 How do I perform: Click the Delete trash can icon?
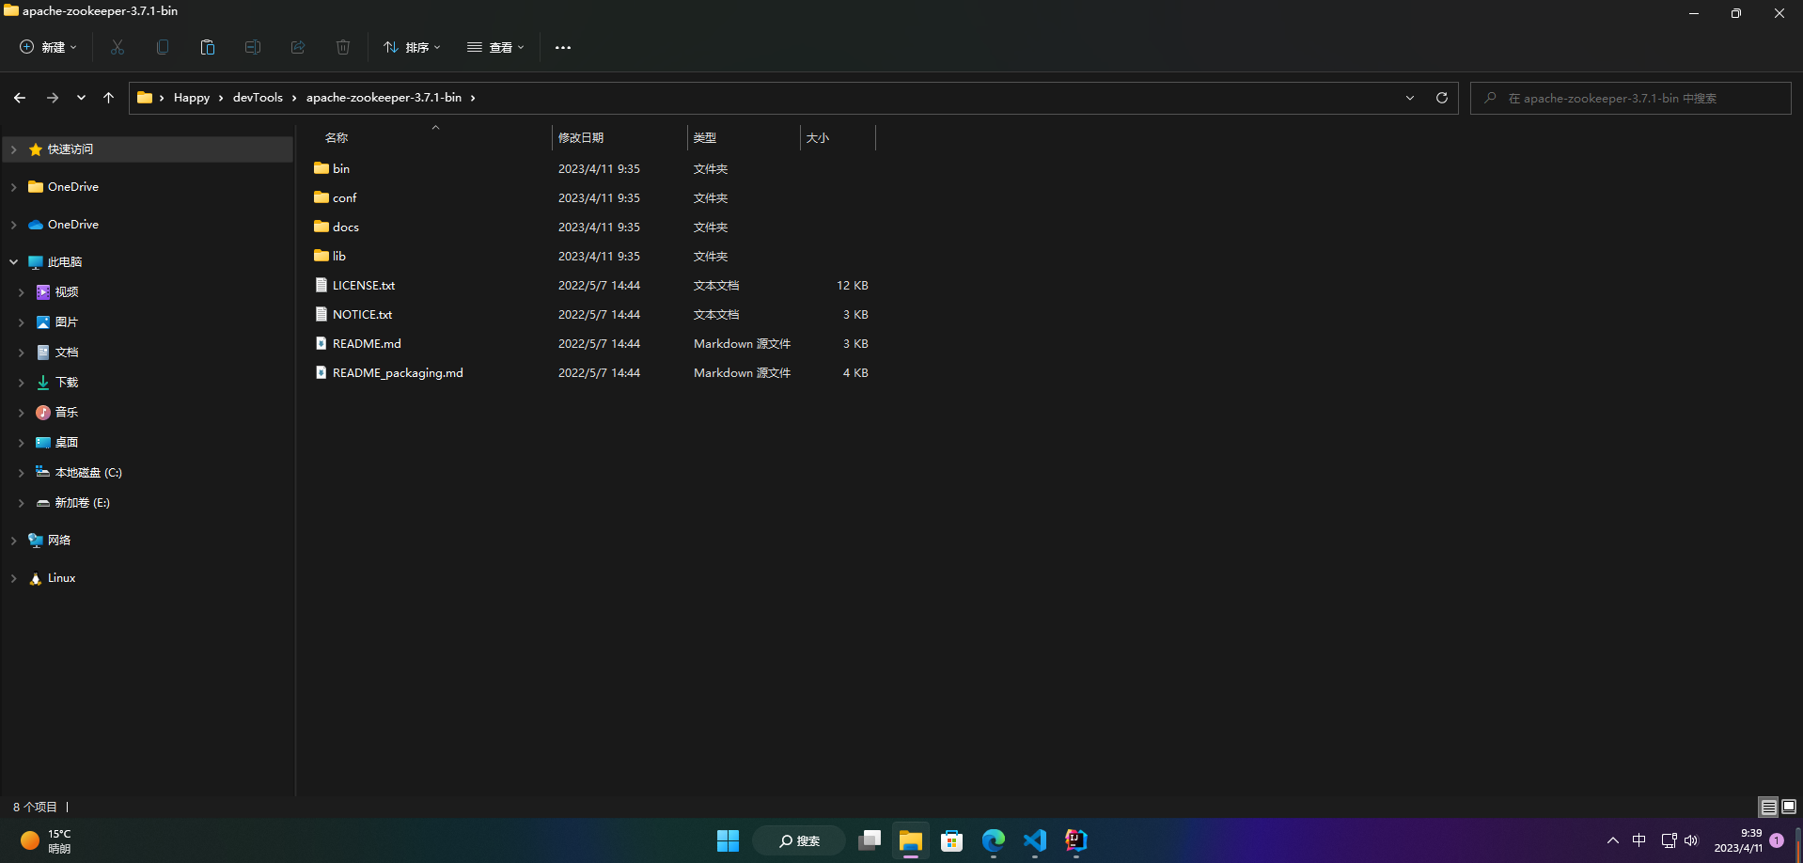(343, 47)
